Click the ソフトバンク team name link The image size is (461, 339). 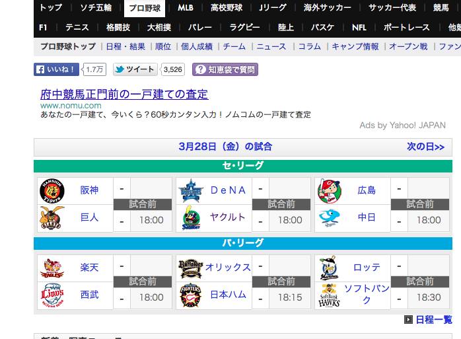[367, 294]
